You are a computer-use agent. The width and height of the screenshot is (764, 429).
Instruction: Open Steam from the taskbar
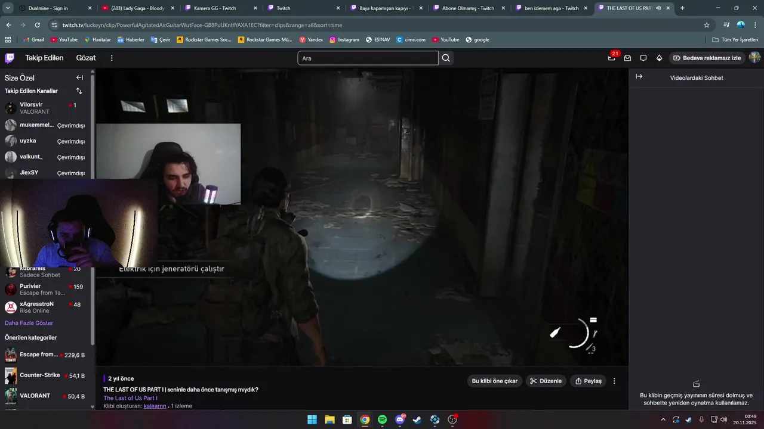pos(417,419)
